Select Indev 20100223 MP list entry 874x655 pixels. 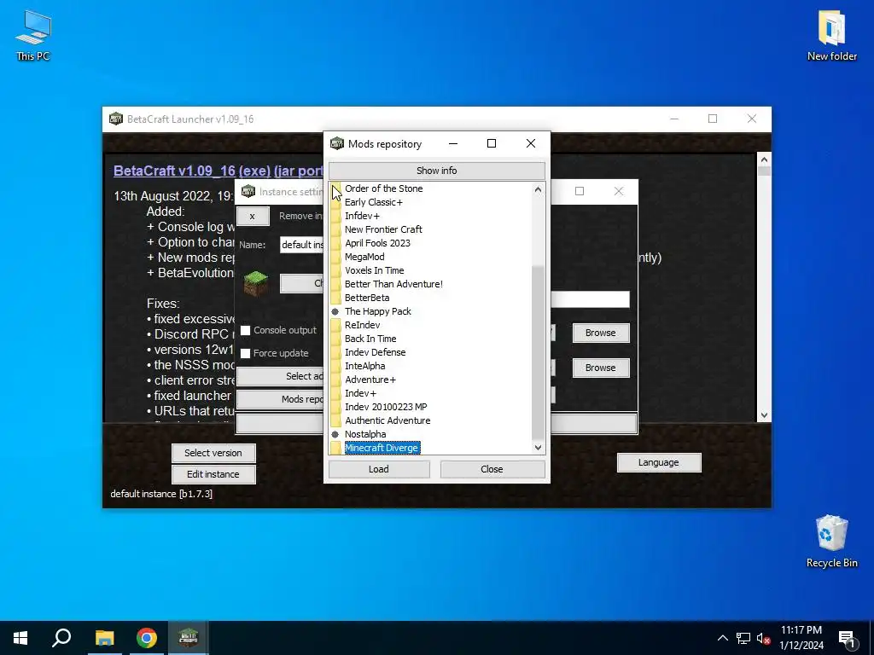386,407
